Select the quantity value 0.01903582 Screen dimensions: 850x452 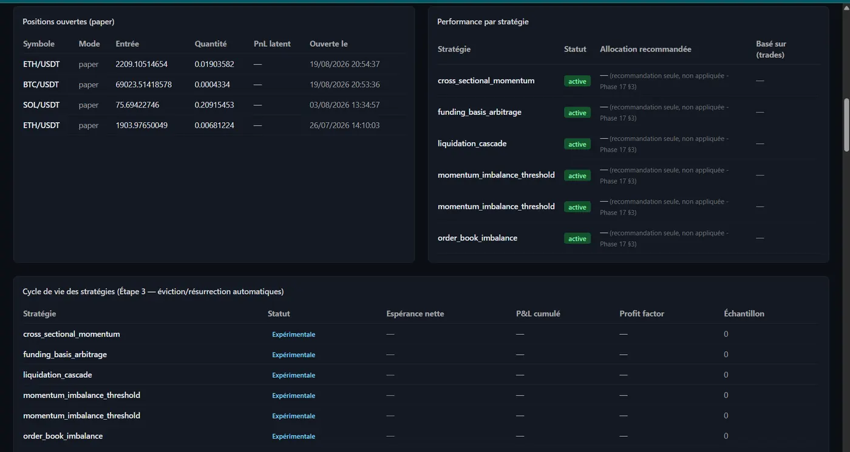tap(214, 64)
